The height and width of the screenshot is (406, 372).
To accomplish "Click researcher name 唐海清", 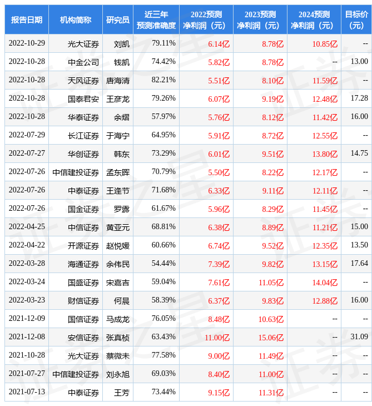I will 118,81.
